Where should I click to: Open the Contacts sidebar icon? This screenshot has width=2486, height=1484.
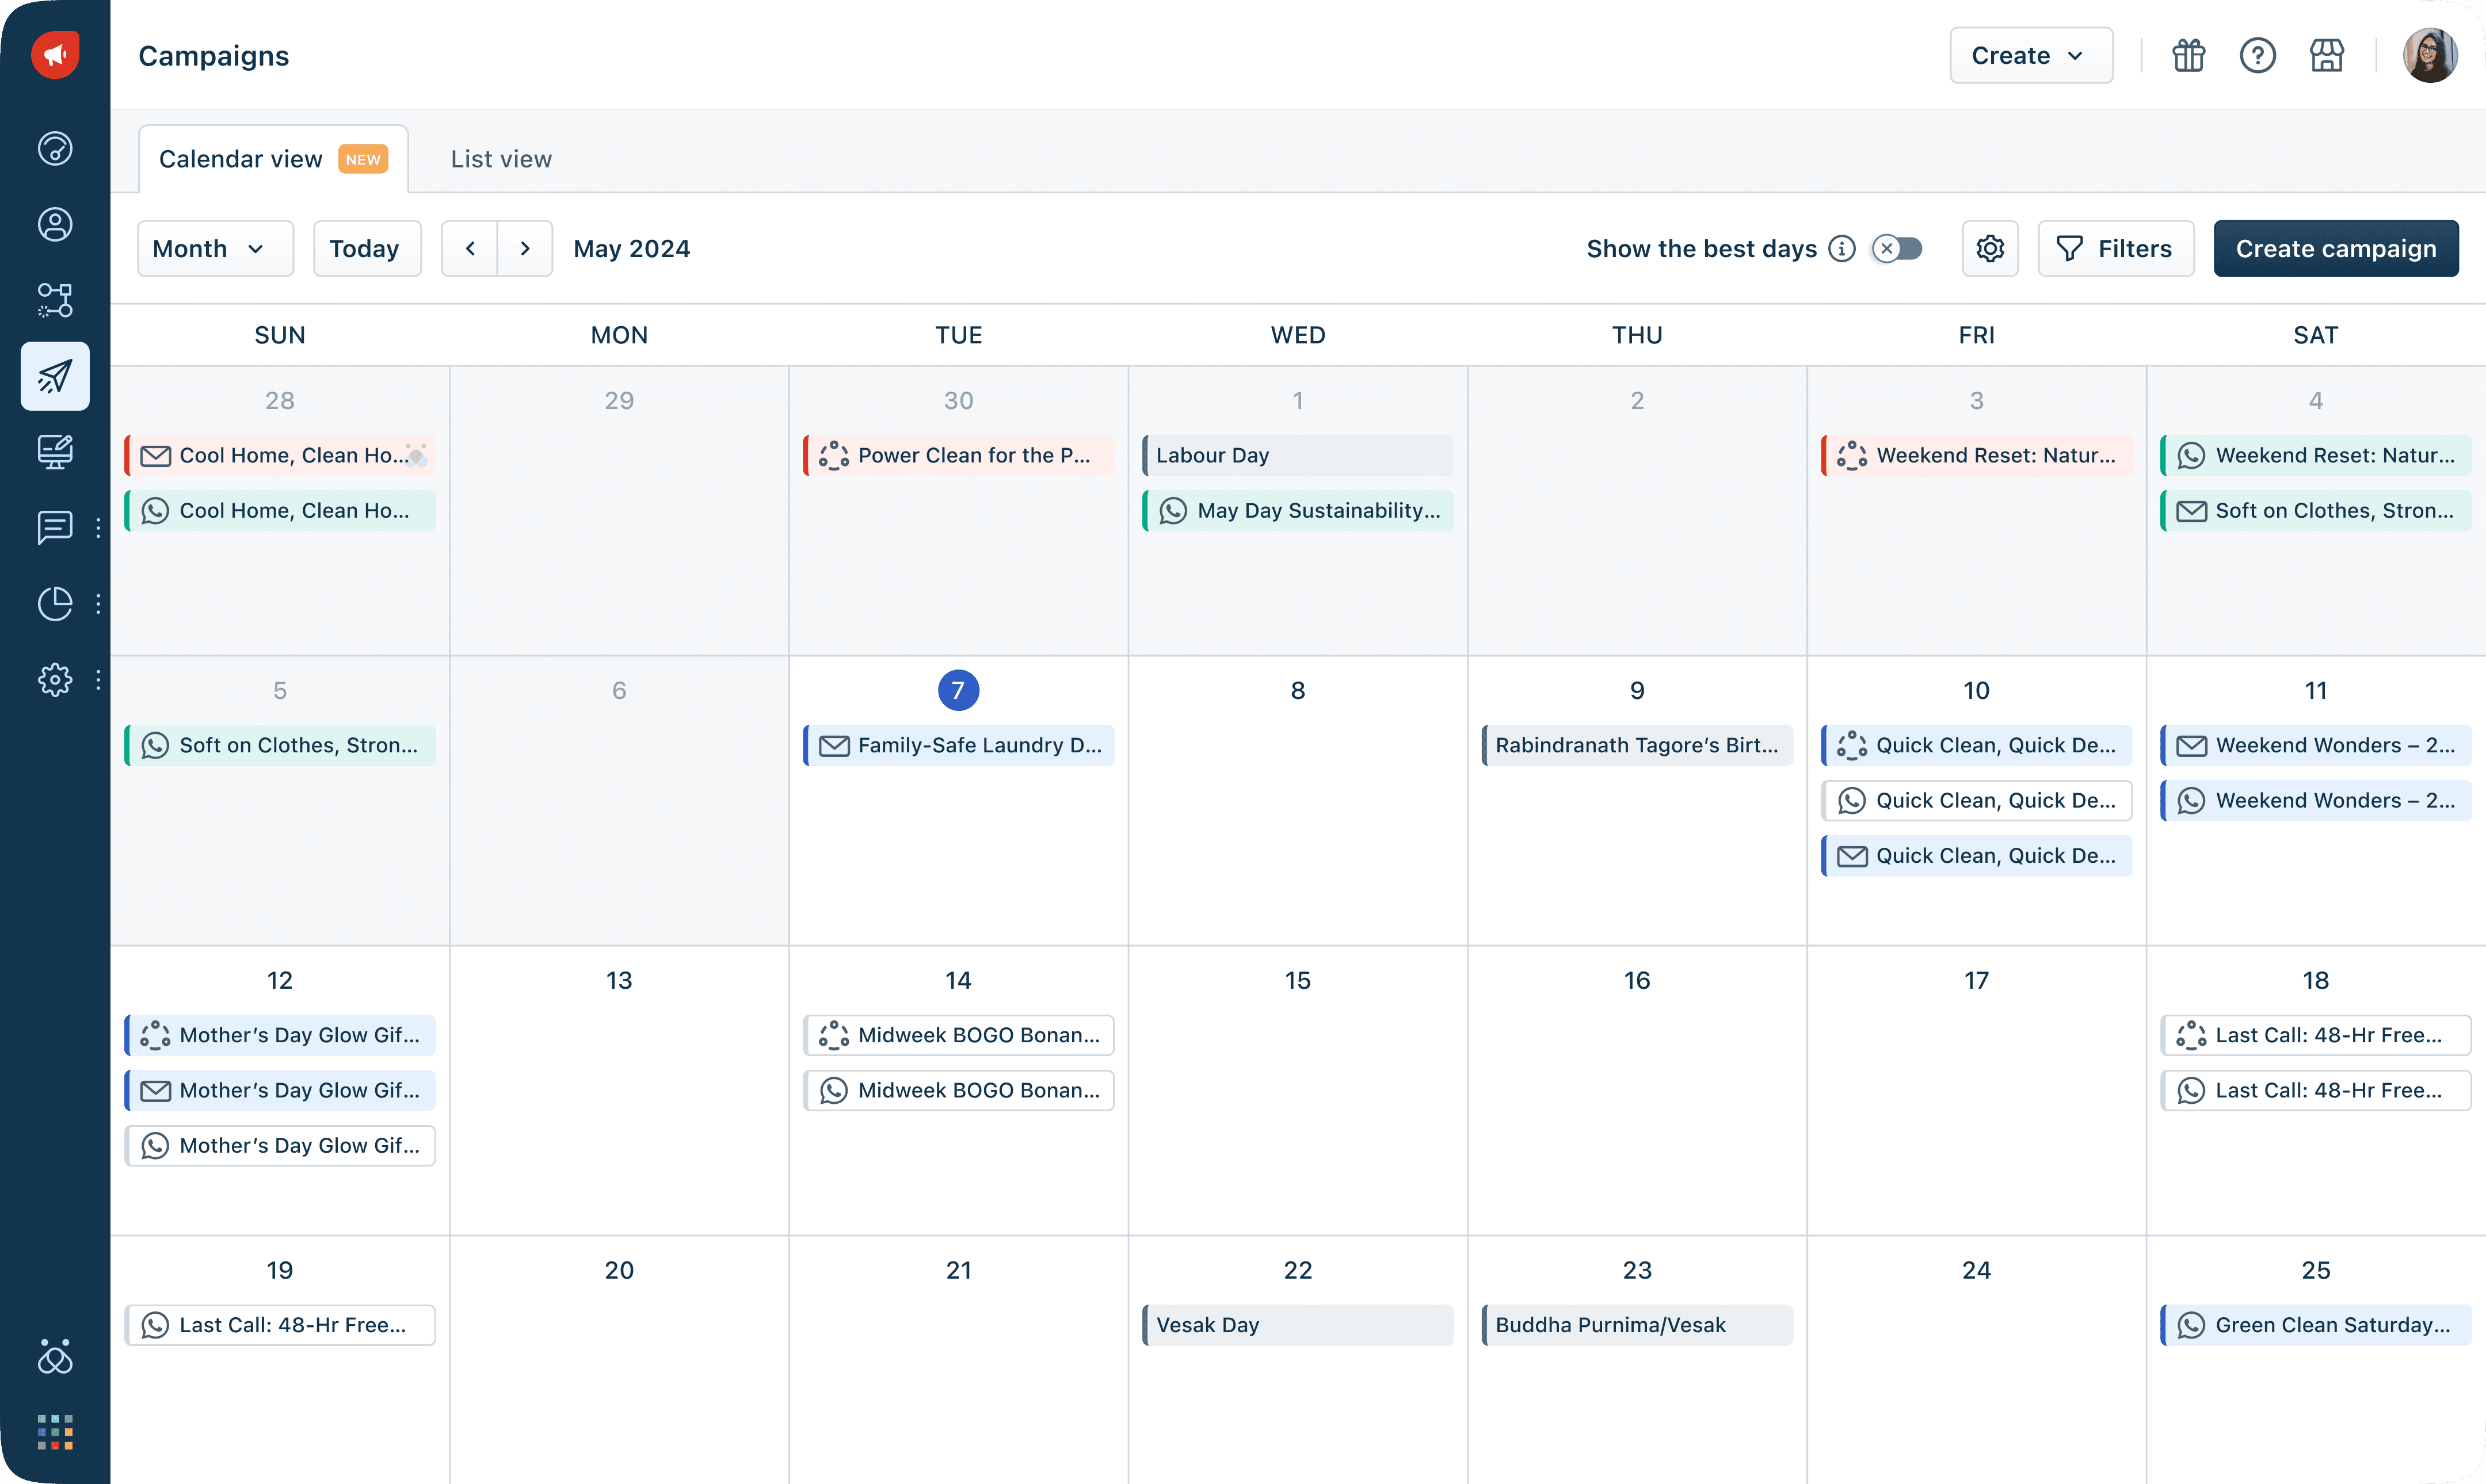55,224
